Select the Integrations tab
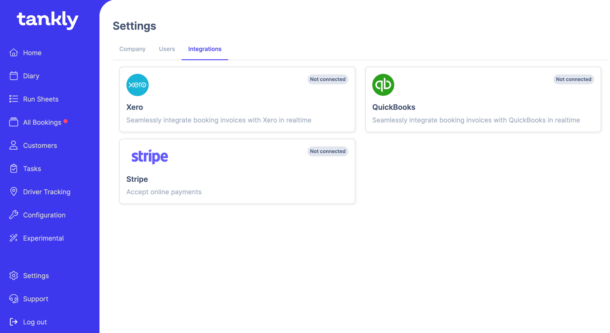Viewport: 610px width, 333px height. 205,49
